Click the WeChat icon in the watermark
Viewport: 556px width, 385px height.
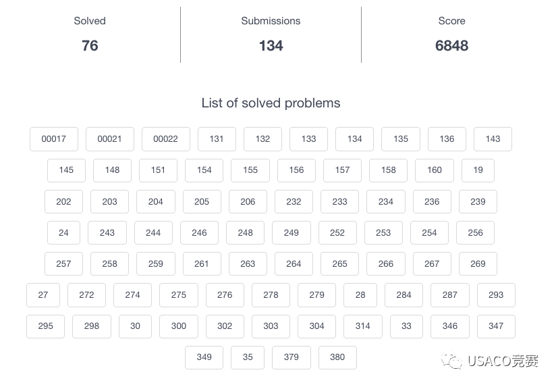(451, 361)
